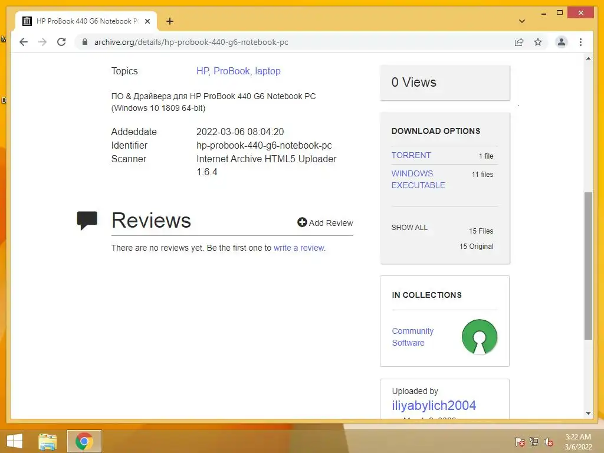The image size is (604, 453).
Task: Click the '11 files' count text
Action: (x=482, y=175)
